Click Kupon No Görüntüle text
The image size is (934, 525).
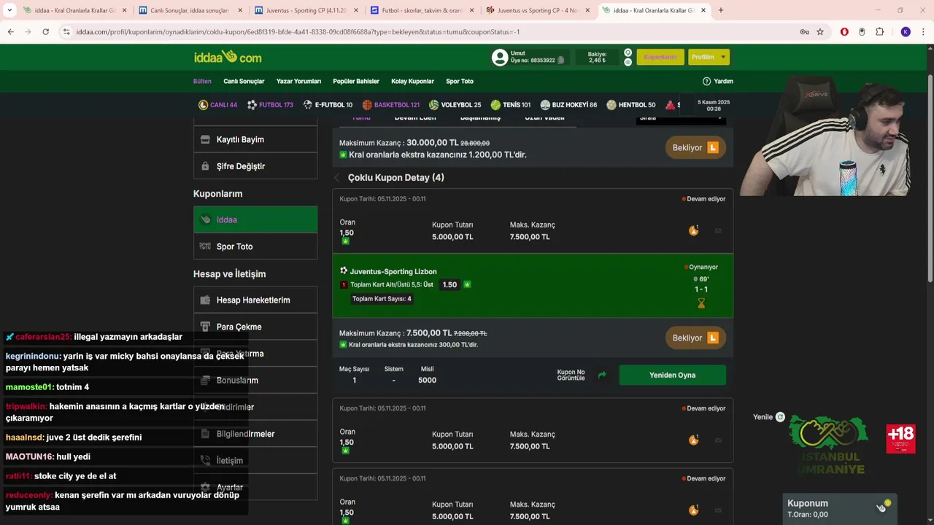pos(571,375)
